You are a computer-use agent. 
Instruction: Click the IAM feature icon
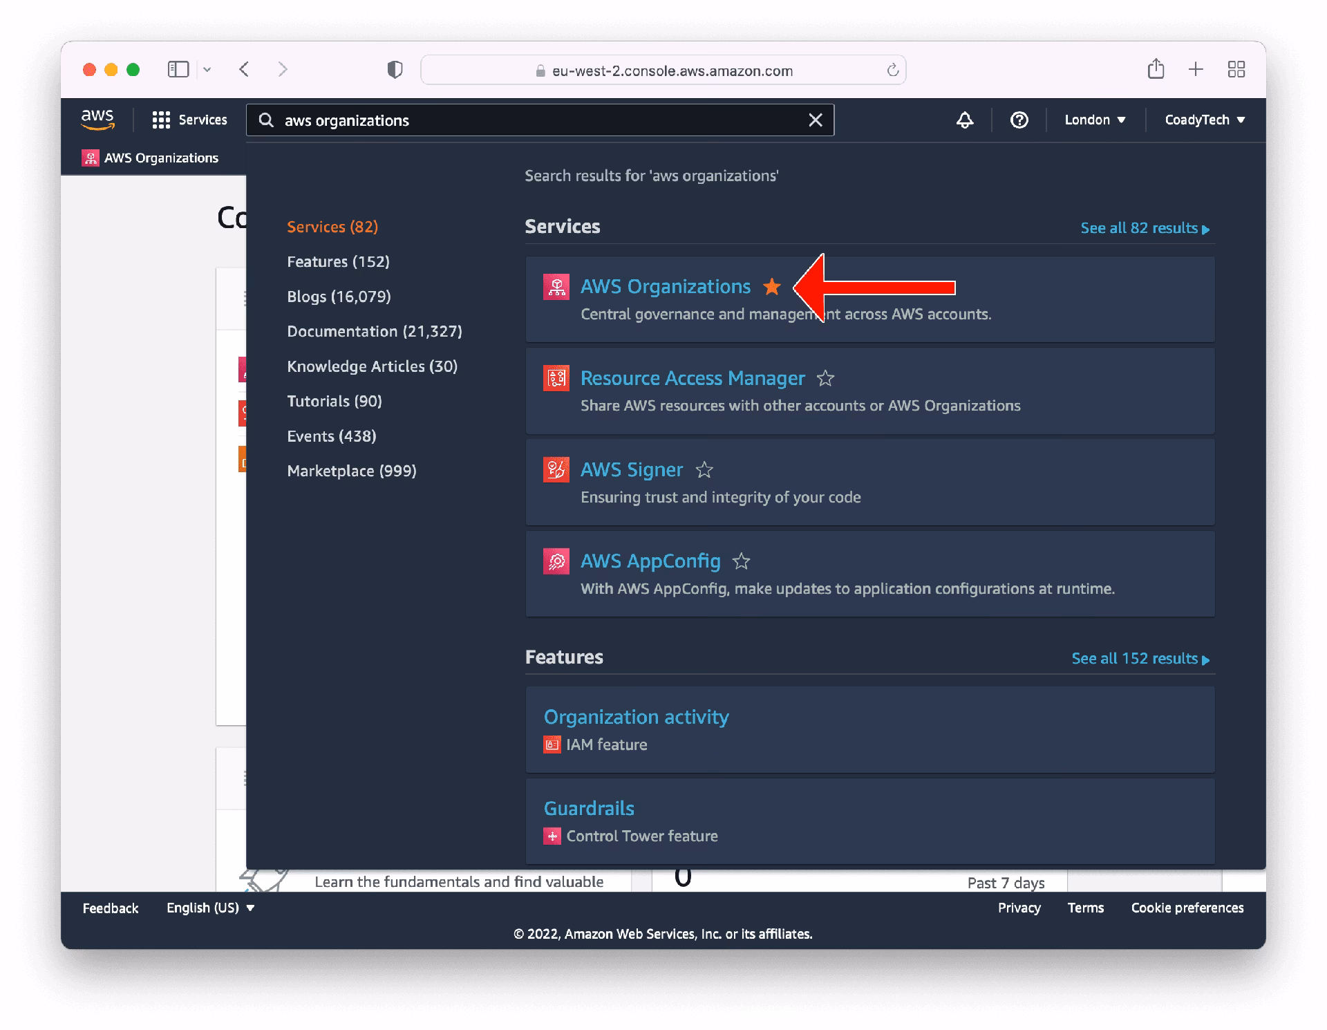(552, 745)
